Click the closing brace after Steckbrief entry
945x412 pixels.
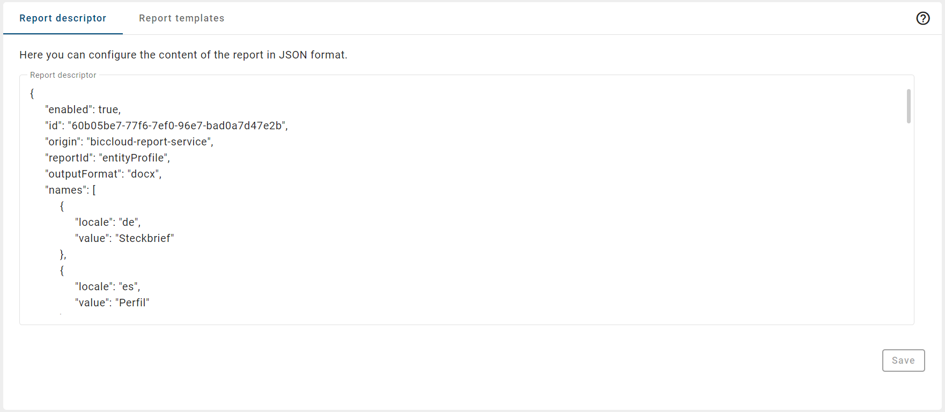[x=62, y=254]
